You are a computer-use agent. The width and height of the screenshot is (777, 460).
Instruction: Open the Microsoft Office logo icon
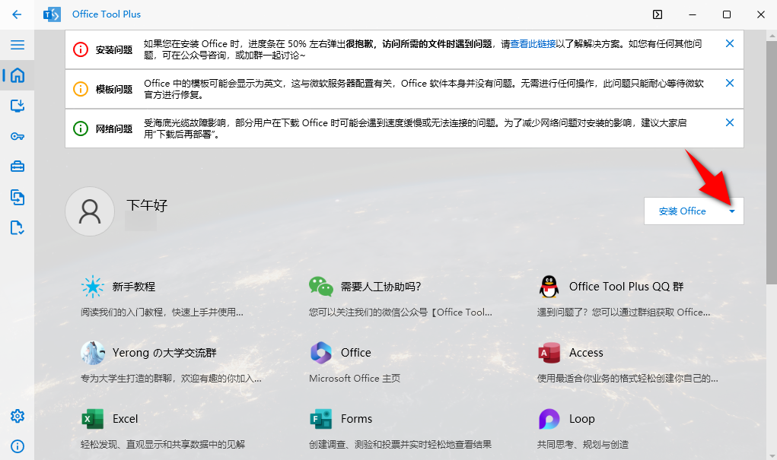(320, 353)
